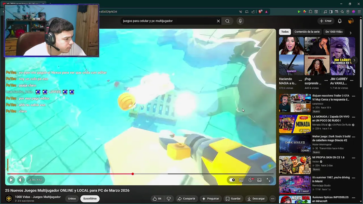Open the Dark Souls III video thumbnail
Viewport: 363px width, 204px height.
(x=295, y=144)
